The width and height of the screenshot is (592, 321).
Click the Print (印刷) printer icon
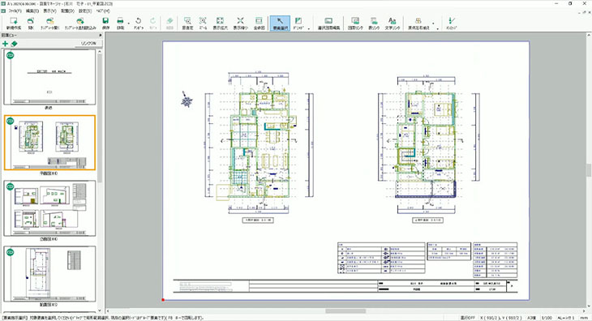click(120, 23)
